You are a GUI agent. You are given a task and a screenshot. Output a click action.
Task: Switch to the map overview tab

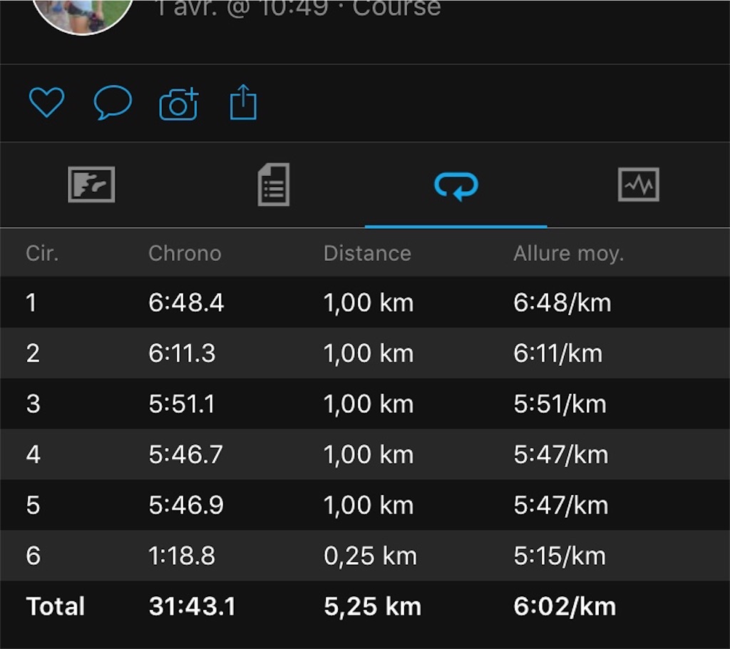[91, 185]
